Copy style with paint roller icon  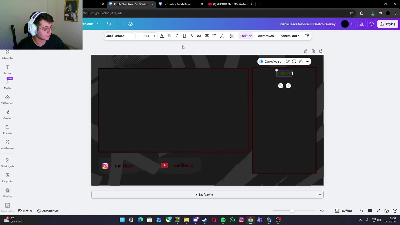[307, 36]
